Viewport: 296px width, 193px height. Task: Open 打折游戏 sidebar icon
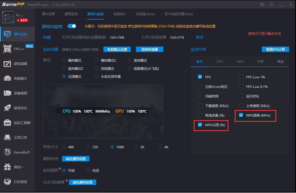pyautogui.click(x=7, y=181)
